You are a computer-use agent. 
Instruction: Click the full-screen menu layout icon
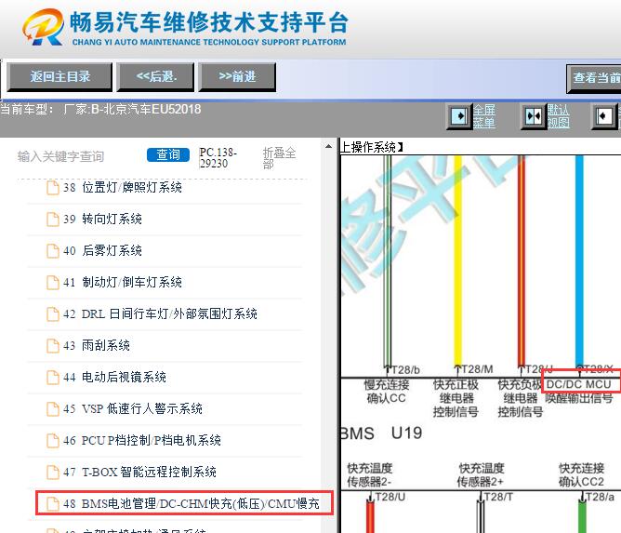tap(459, 116)
